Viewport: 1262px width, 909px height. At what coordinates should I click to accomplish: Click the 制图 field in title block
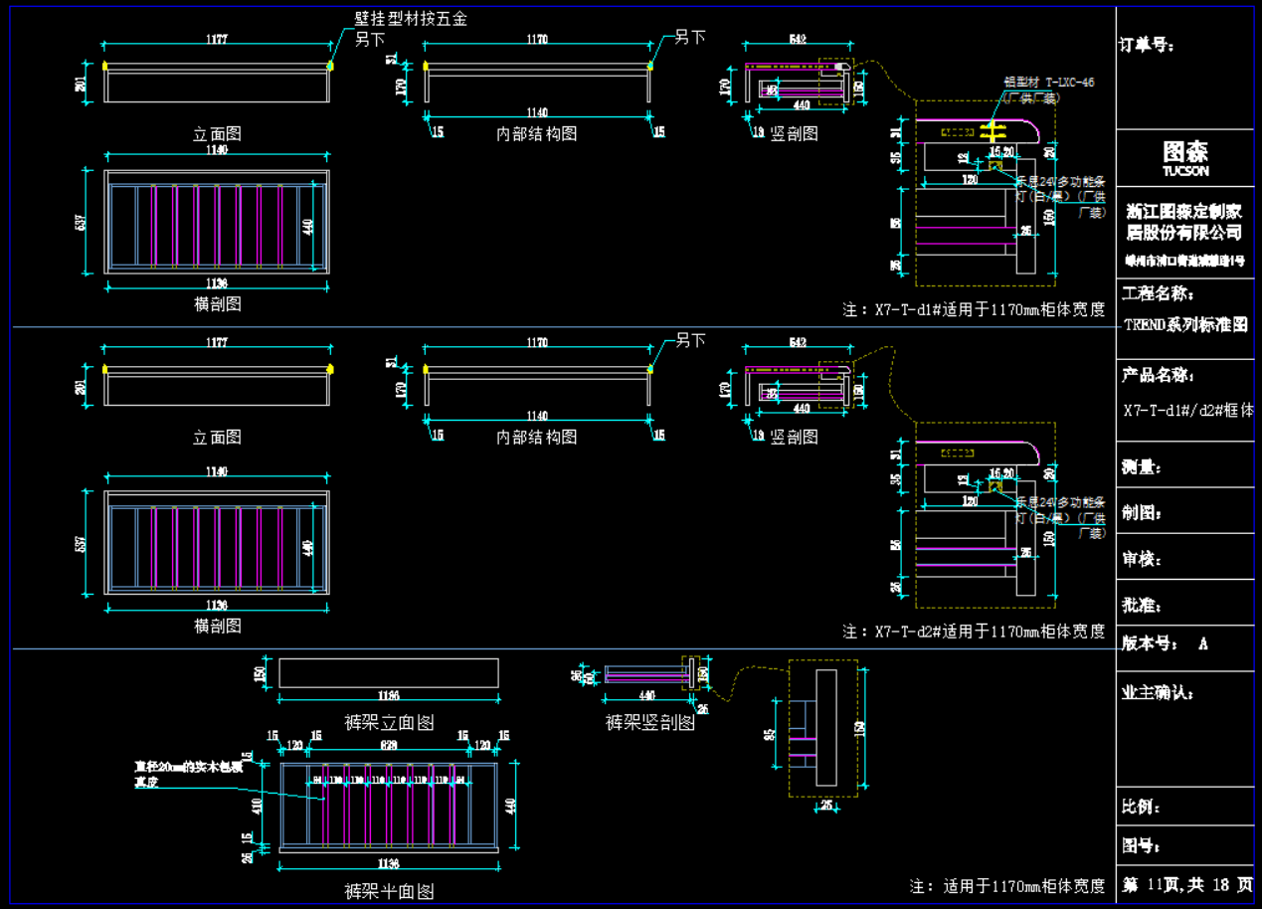(1142, 513)
